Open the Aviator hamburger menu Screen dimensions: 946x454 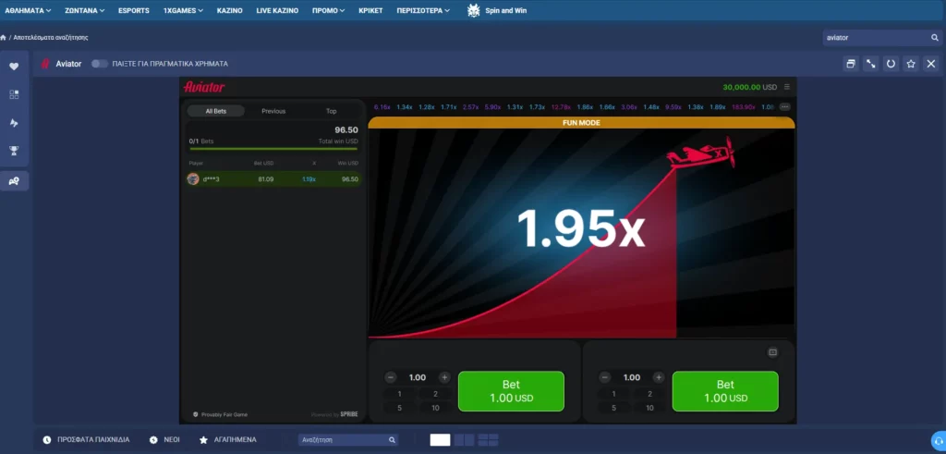(787, 87)
